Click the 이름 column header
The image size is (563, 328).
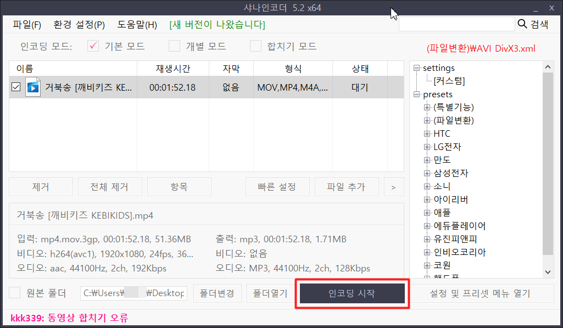[73, 68]
